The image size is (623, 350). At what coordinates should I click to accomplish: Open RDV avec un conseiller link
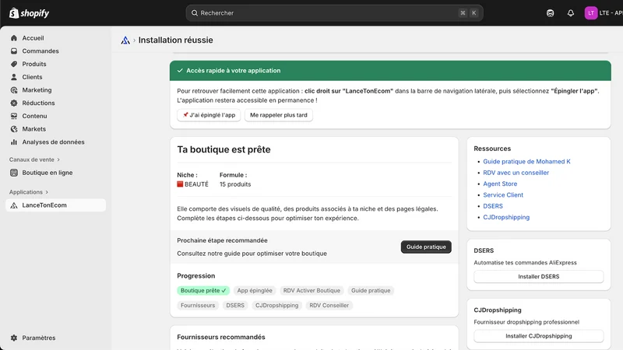516,173
